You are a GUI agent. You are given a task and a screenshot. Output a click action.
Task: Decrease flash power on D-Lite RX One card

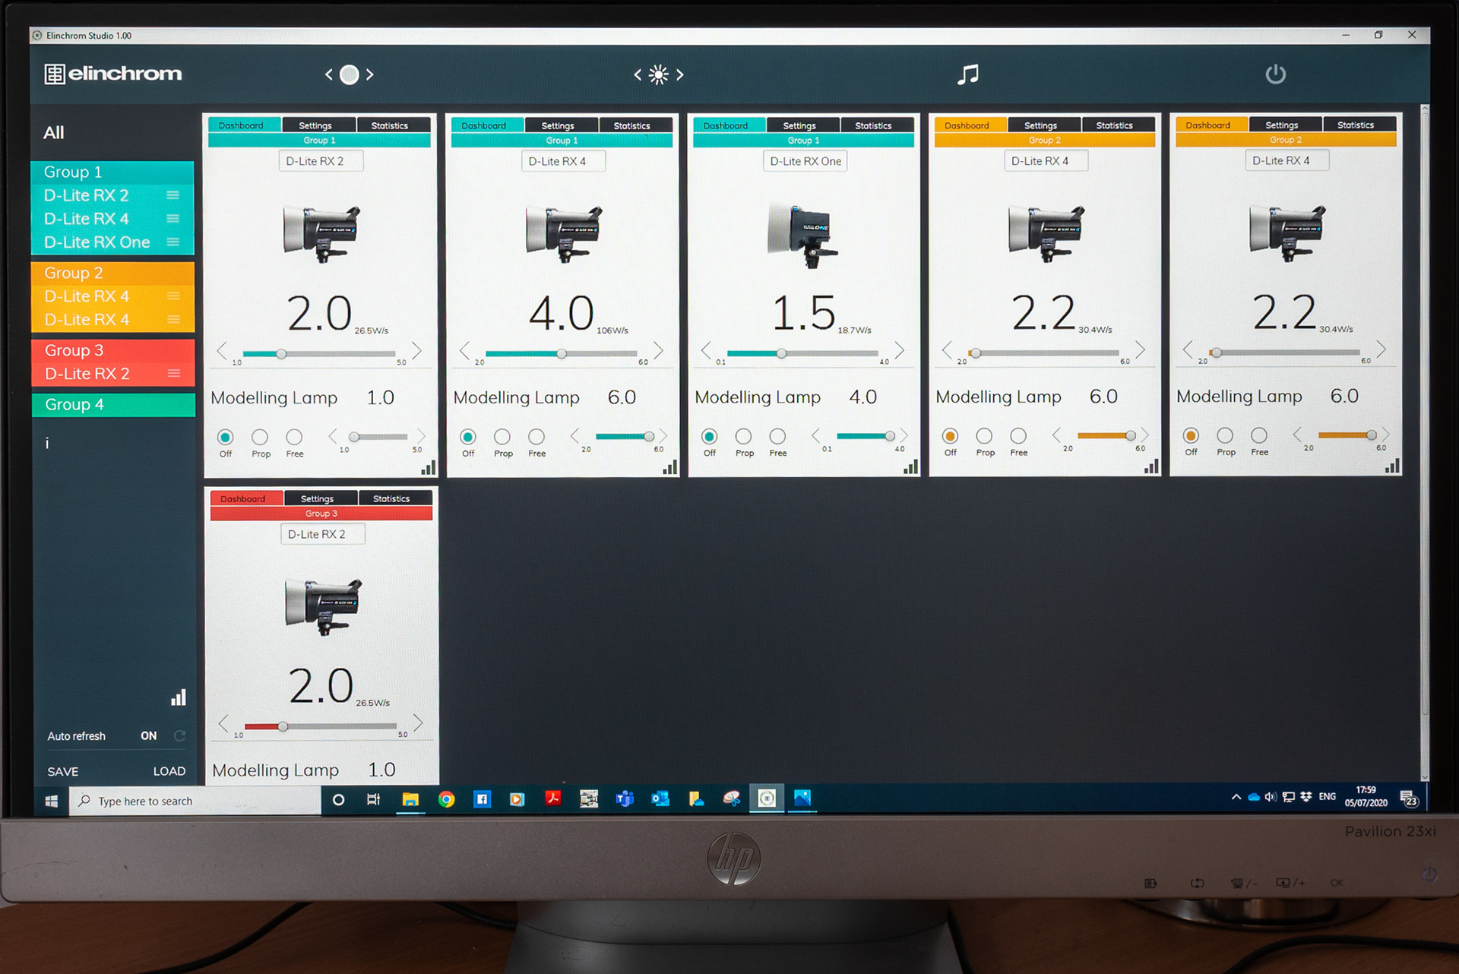click(706, 350)
